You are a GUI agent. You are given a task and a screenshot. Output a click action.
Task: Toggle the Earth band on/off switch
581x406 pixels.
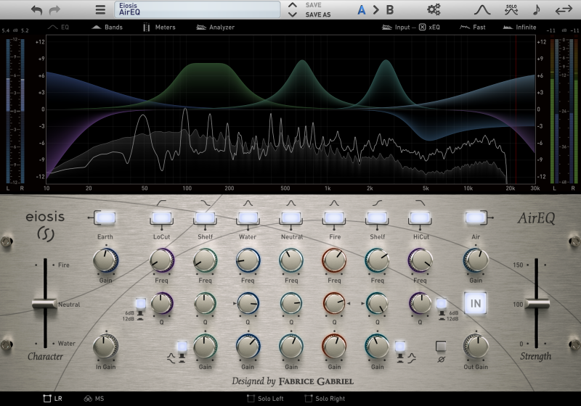point(105,217)
